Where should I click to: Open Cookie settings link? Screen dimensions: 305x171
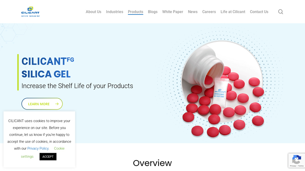(x=43, y=152)
